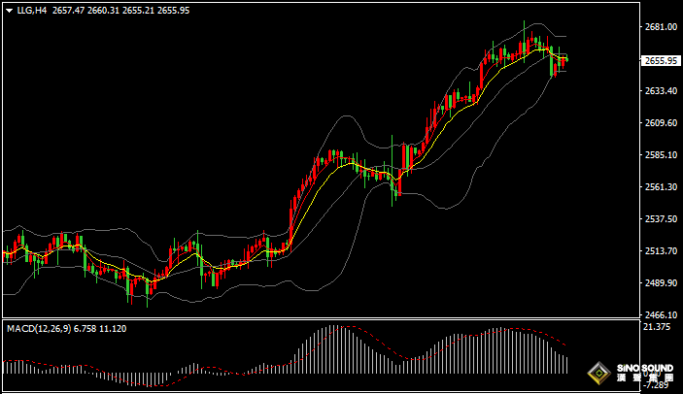Select the 2466.10 price axis label
The width and height of the screenshot is (683, 394).
click(x=661, y=314)
